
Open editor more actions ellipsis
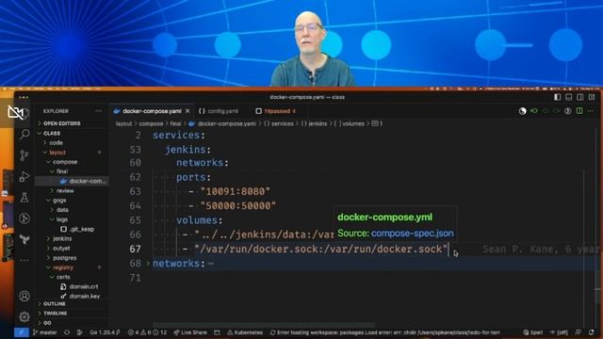click(591, 111)
